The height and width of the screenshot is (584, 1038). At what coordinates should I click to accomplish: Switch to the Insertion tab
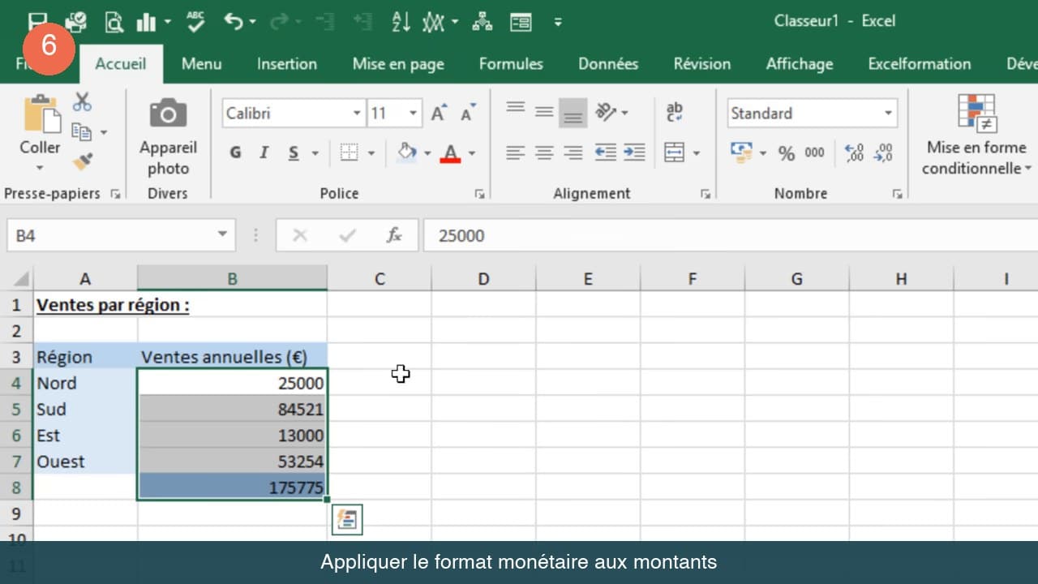pos(287,63)
